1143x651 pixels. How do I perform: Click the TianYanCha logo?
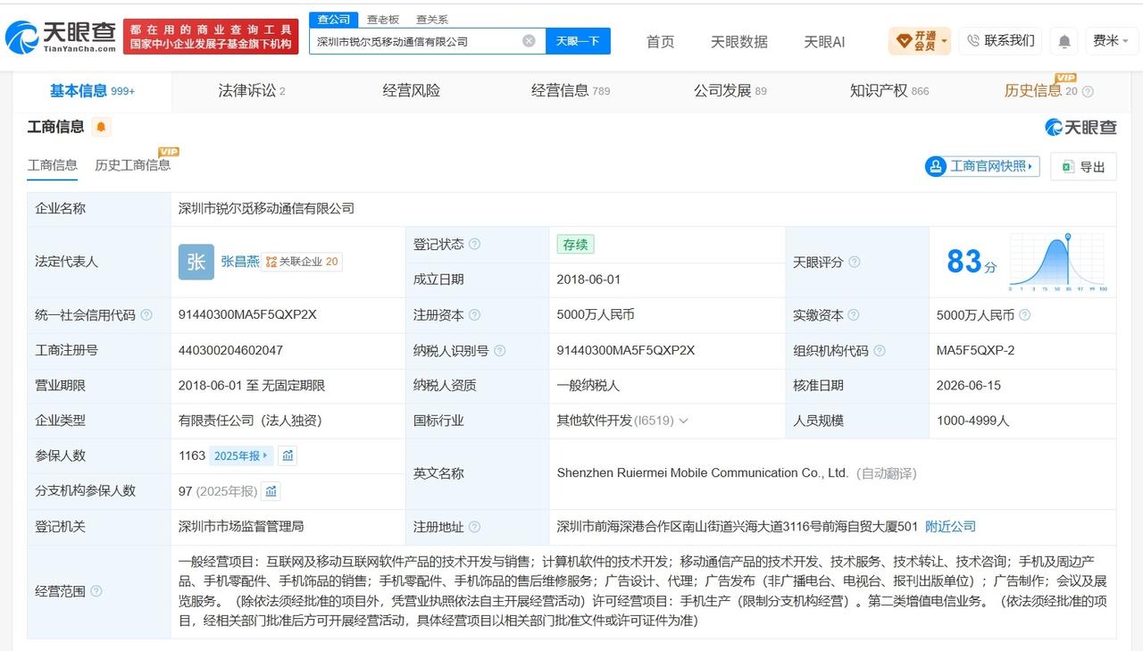point(61,37)
